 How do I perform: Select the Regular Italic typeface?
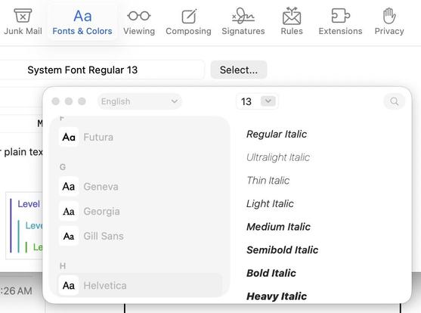coord(277,134)
